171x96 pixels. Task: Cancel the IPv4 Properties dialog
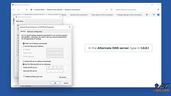(66, 83)
